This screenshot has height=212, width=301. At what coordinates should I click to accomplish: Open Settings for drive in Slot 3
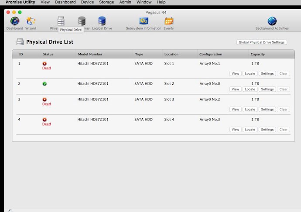[x=267, y=109]
